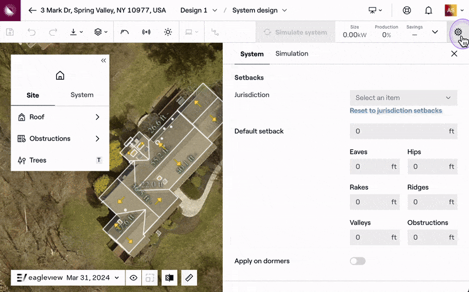This screenshot has width=469, height=292.
Task: Select the ruler measure tool
Action: (188, 277)
